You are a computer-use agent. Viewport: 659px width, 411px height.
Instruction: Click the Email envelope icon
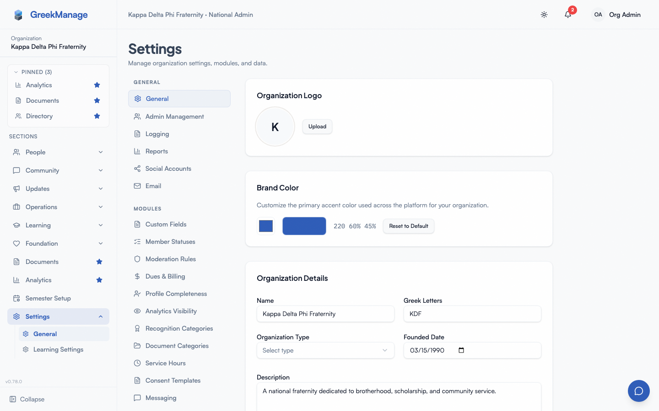(x=137, y=186)
